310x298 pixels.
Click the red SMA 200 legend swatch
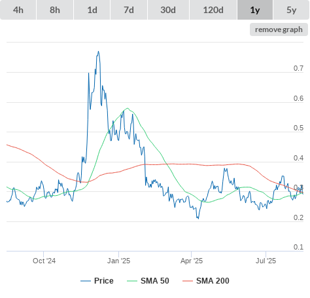click(x=188, y=281)
